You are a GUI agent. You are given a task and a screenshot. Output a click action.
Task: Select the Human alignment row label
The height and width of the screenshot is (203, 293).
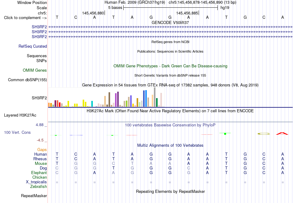click(40, 154)
